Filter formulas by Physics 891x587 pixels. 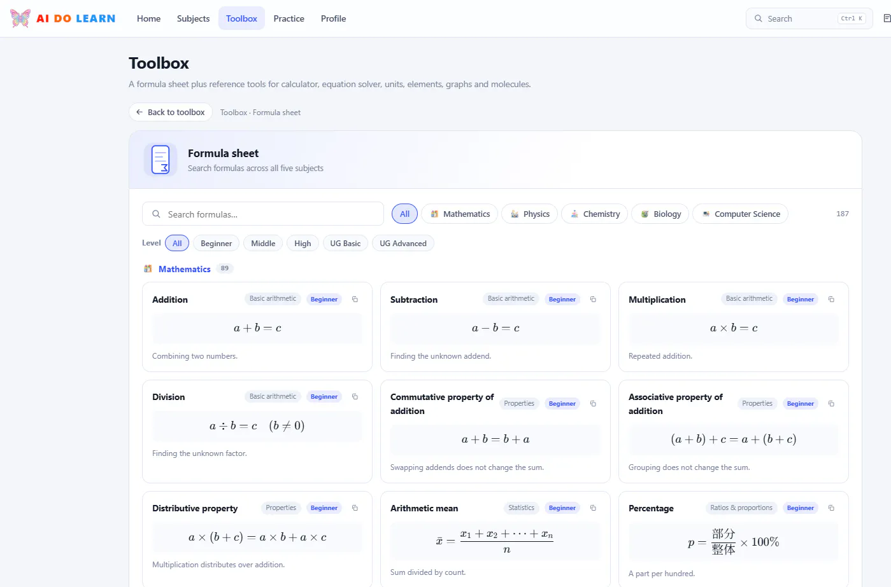[x=530, y=214]
